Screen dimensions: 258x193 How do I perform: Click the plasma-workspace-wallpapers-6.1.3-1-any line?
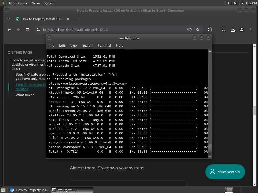tap(88, 83)
